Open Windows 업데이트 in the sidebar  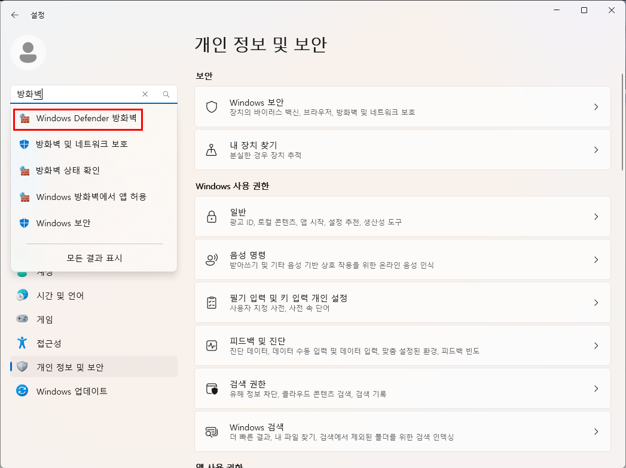(94, 391)
